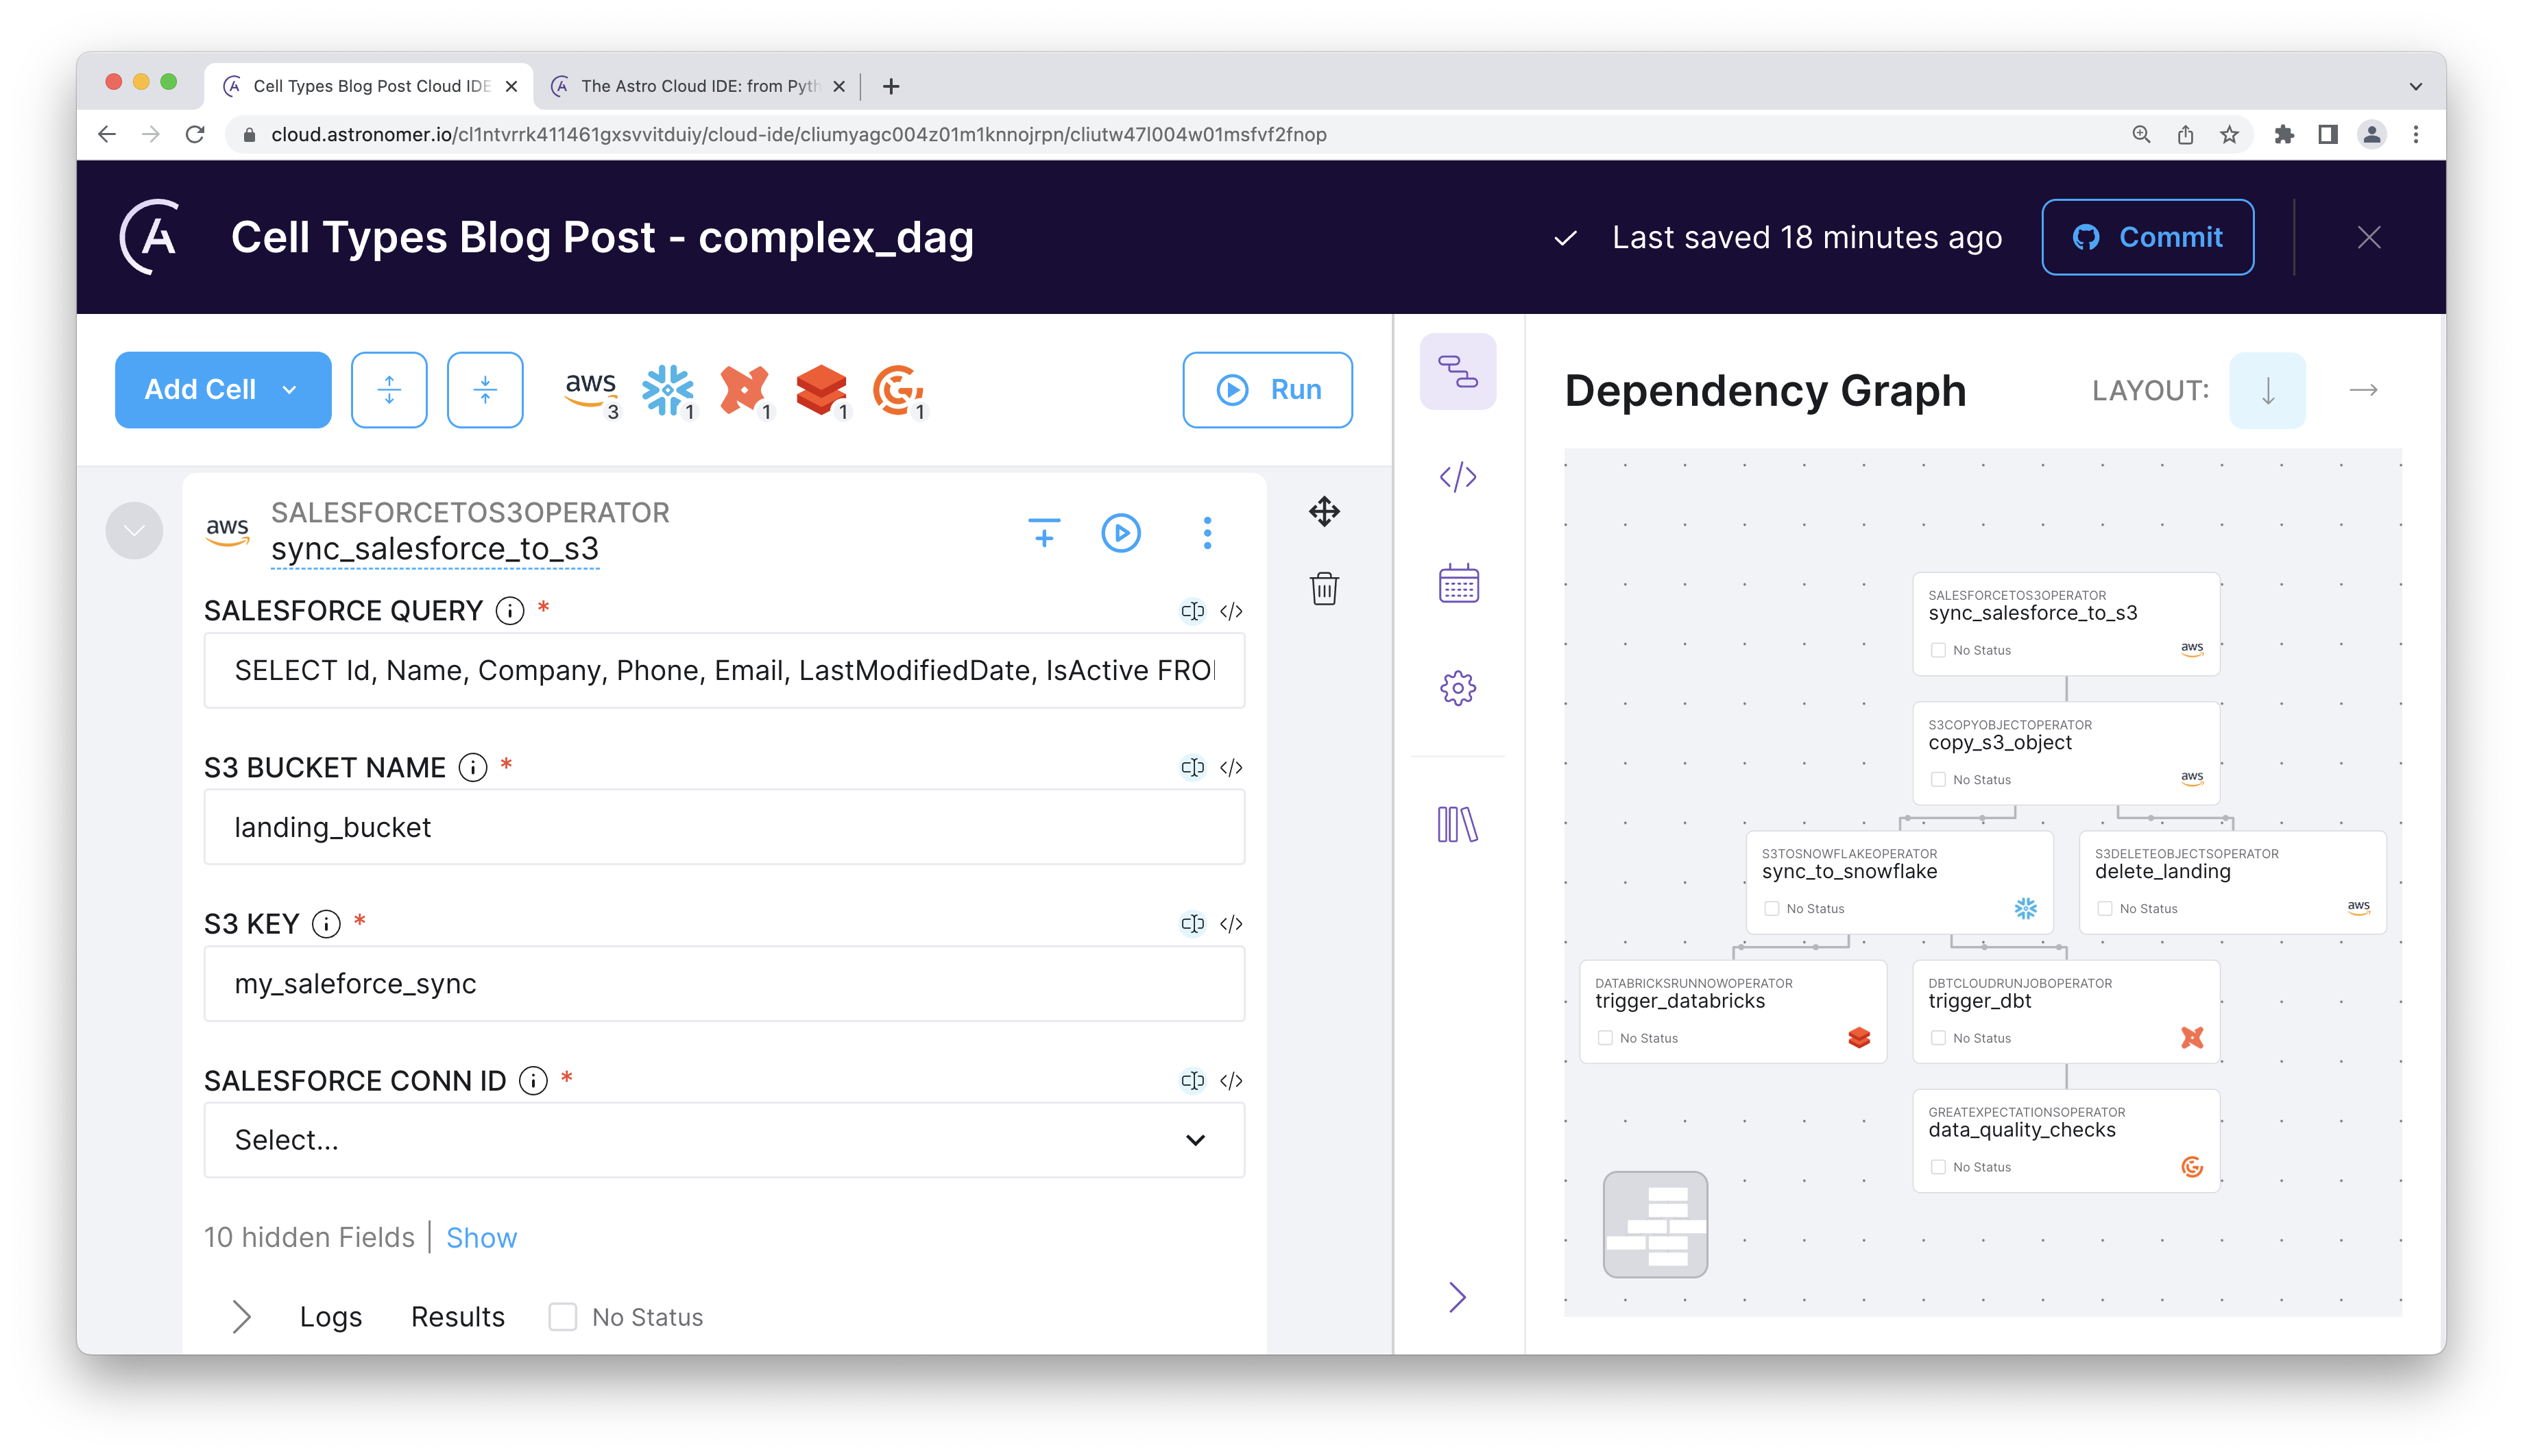Open the schedule calendar sidebar icon
Image resolution: width=2523 pixels, height=1456 pixels.
[1457, 583]
